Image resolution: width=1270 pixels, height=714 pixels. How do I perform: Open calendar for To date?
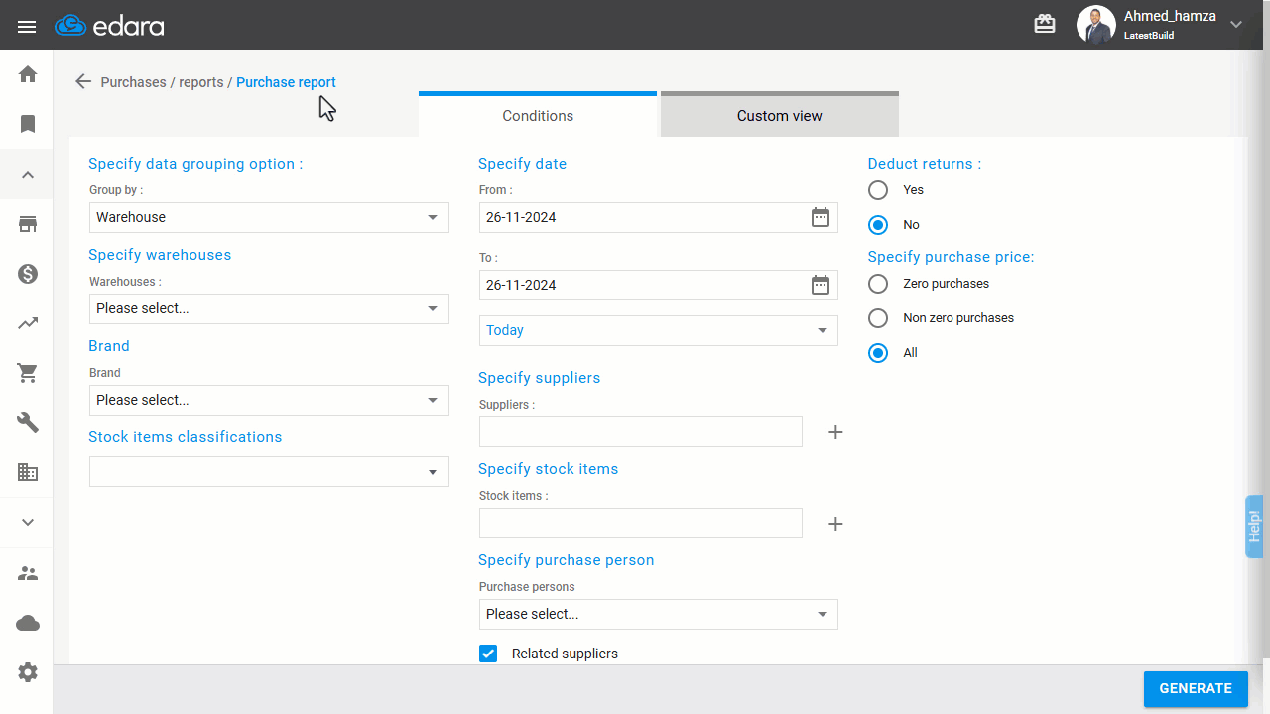pos(821,285)
